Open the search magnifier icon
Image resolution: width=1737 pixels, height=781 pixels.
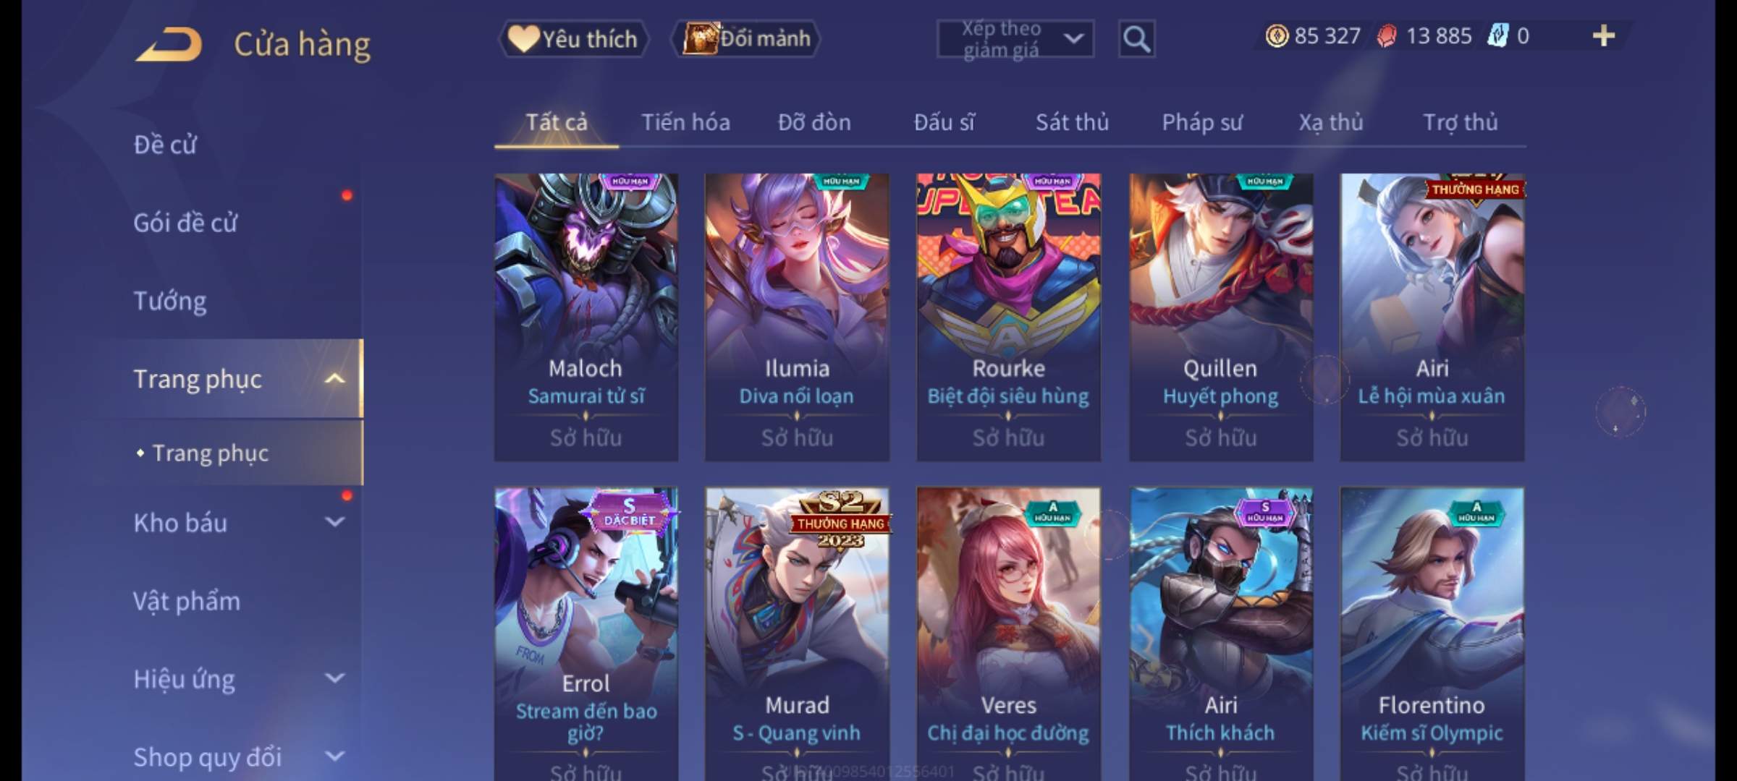(x=1136, y=38)
